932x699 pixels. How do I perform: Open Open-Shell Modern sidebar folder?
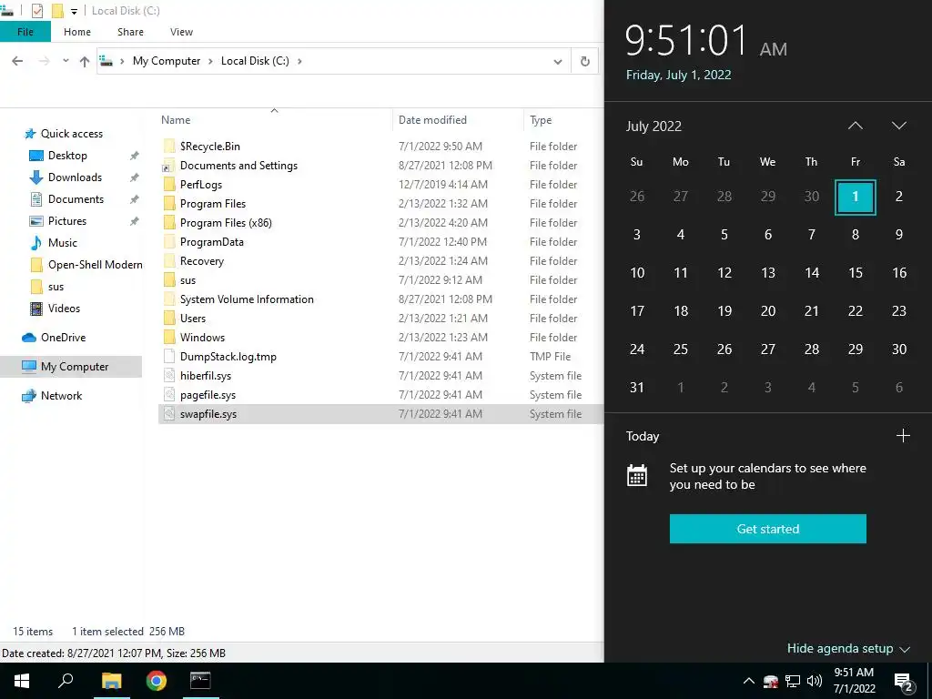95,265
